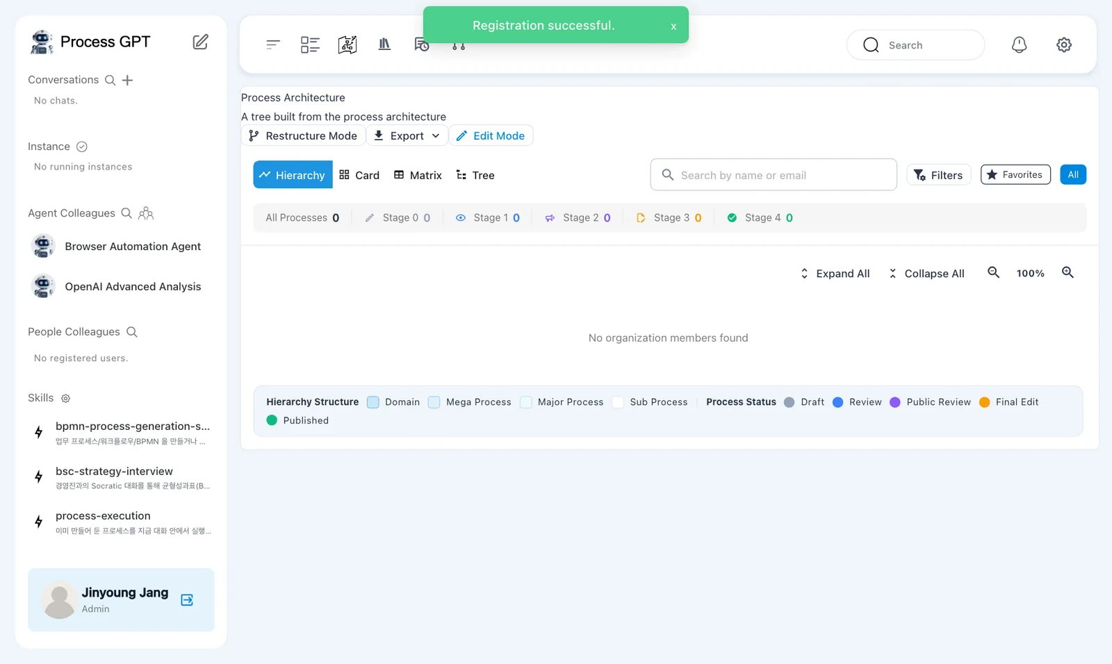Add a new conversation with plus icon
Screen dimensions: 1112x664
tap(127, 81)
